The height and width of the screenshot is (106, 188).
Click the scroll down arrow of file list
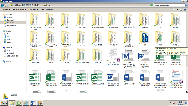pyautogui.click(x=187, y=92)
